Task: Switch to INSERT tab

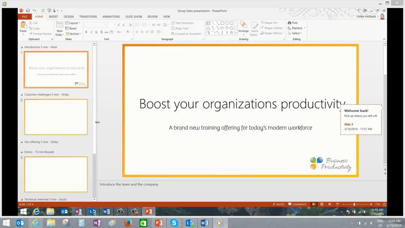Action: [53, 17]
